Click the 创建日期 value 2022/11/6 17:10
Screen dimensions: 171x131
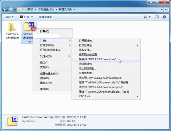(76, 125)
